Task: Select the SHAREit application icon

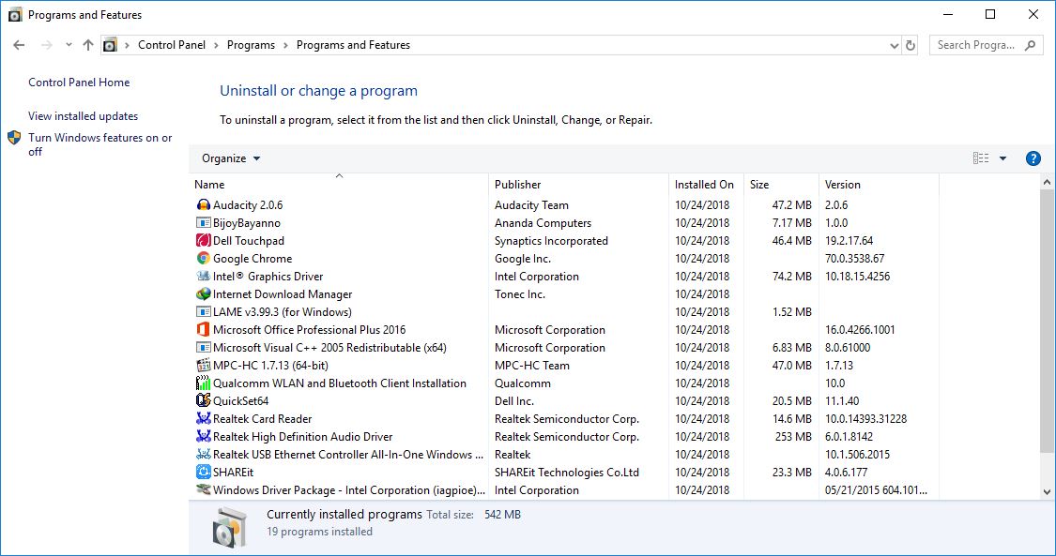Action: click(205, 472)
